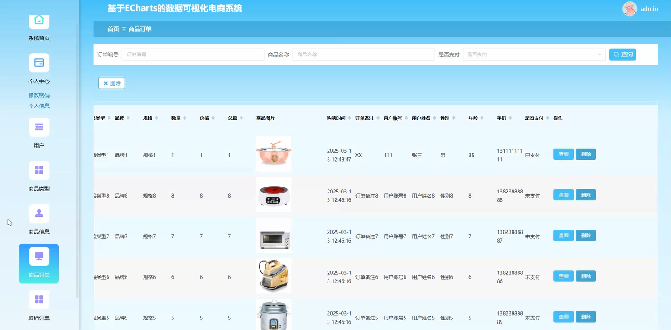Open the 商品类型 product type icon
The image size is (671, 330).
tap(39, 170)
